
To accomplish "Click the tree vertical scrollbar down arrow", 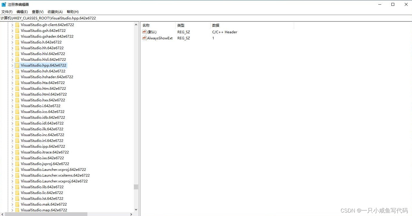I will [x=136, y=210].
